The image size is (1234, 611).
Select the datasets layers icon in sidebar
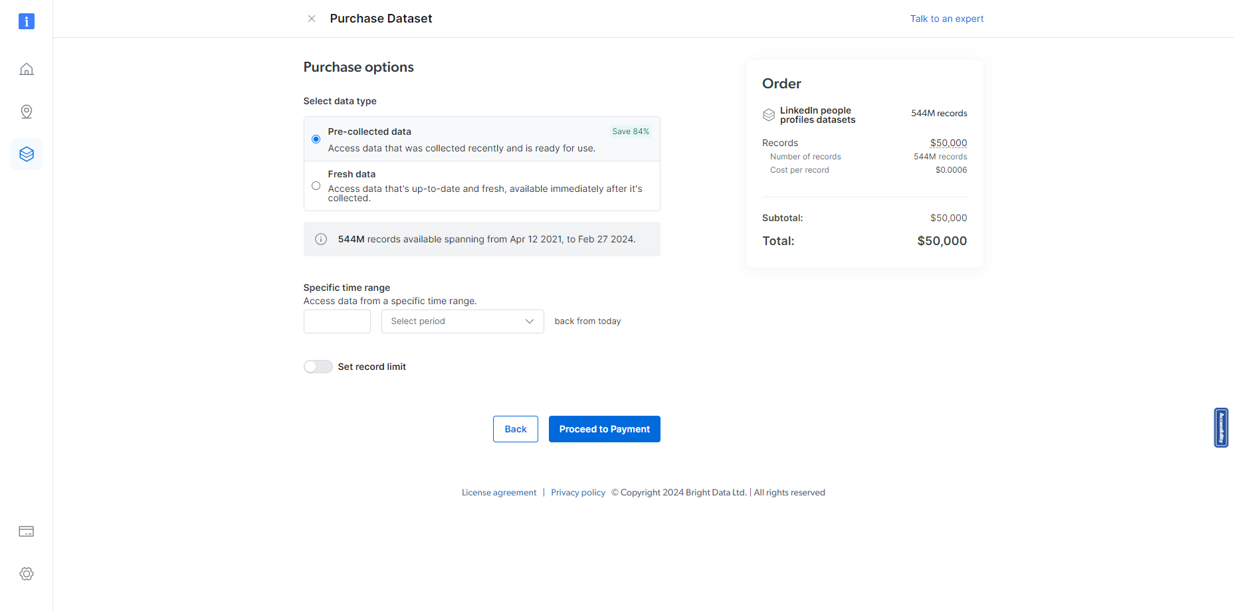[27, 154]
